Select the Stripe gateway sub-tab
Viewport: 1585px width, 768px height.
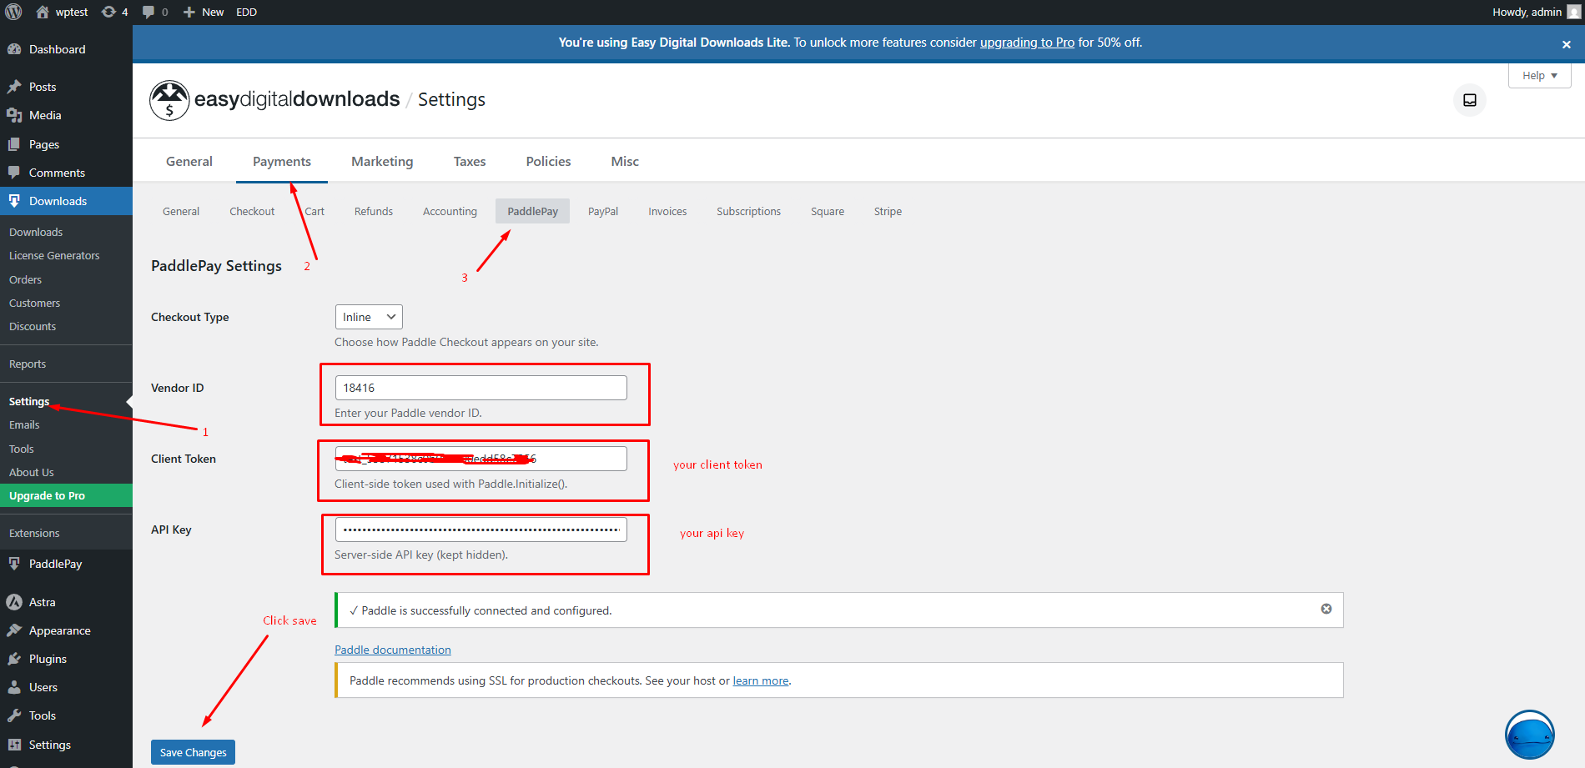click(888, 211)
